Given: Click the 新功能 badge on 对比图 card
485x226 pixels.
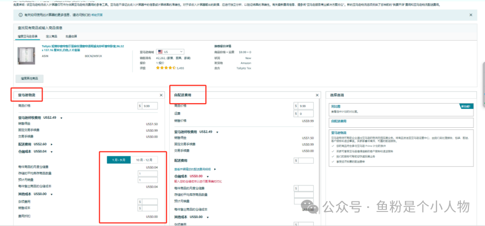Looking at the screenshot, I should [x=466, y=106].
